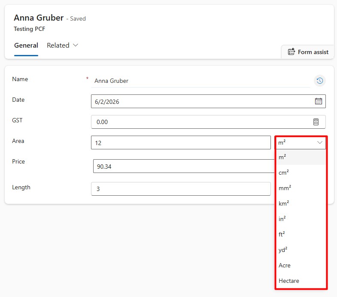Viewport: 337px width, 297px height.
Task: Click the GST field label
Action: tap(17, 120)
